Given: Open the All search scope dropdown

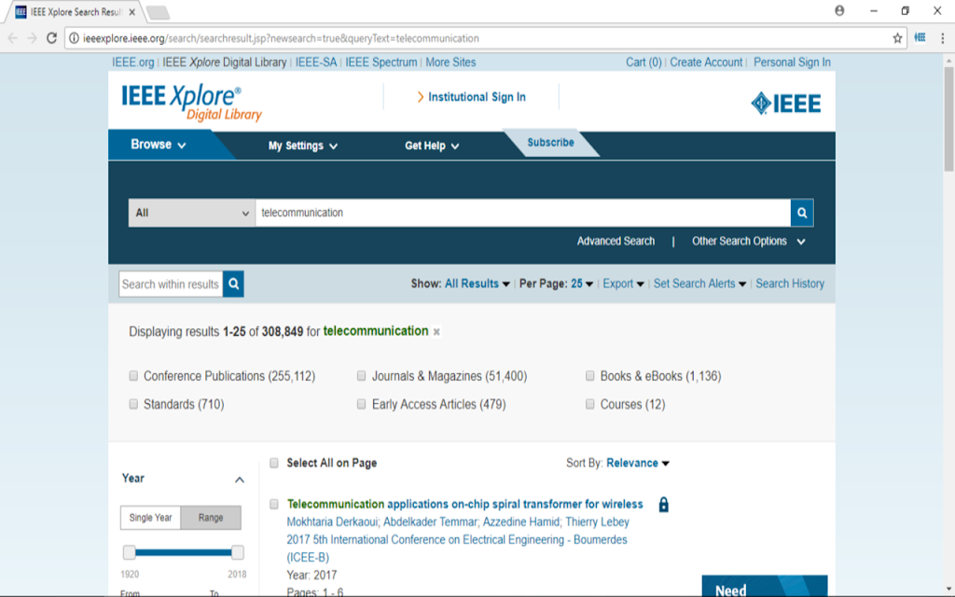Looking at the screenshot, I should (x=192, y=213).
